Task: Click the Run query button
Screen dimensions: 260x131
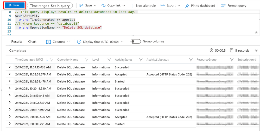Action: (14, 5)
